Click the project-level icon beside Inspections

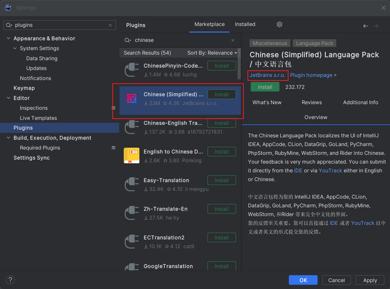tap(114, 108)
